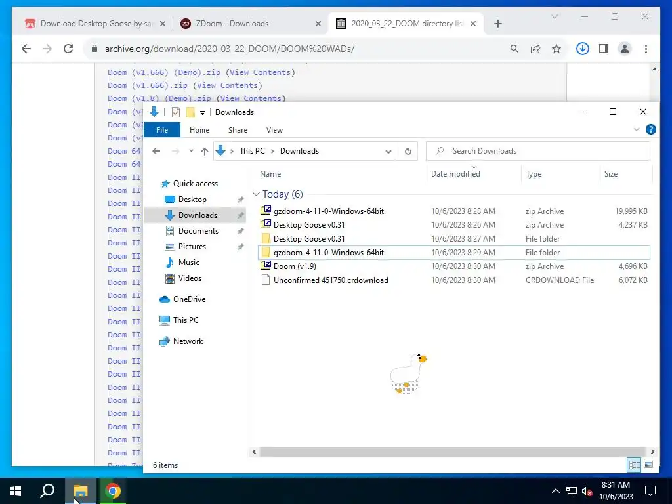Open the Chrome profile avatar
The height and width of the screenshot is (504, 672).
(x=625, y=49)
